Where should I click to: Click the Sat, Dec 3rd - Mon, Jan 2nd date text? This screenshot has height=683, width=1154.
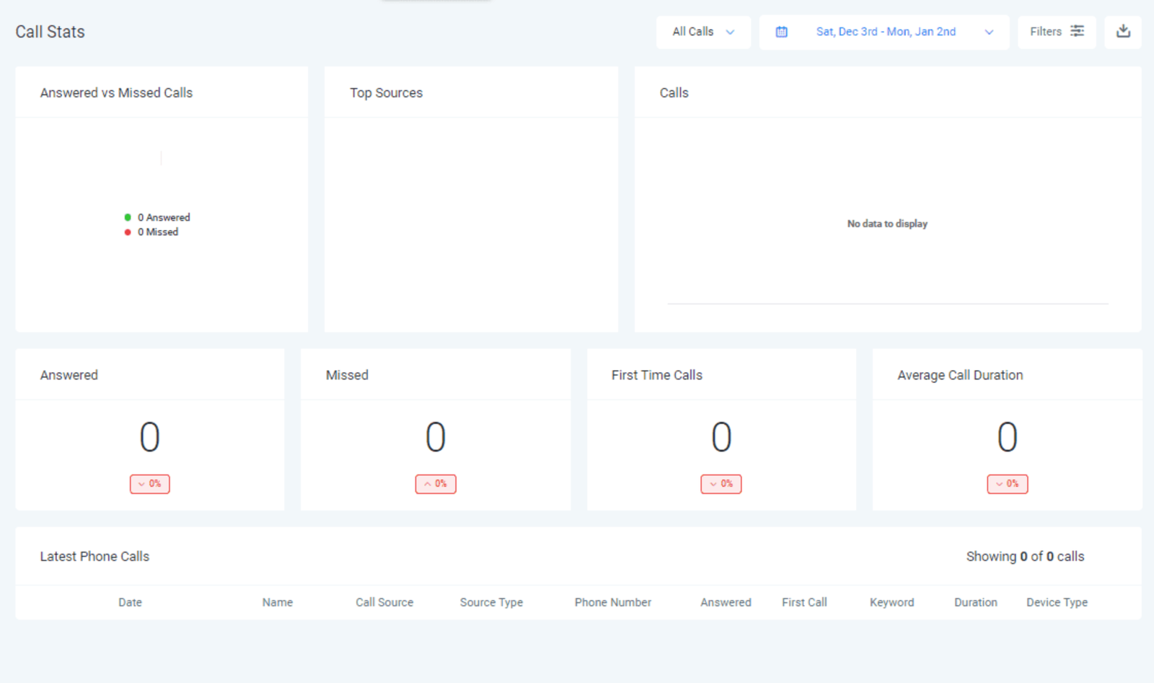[x=886, y=32]
